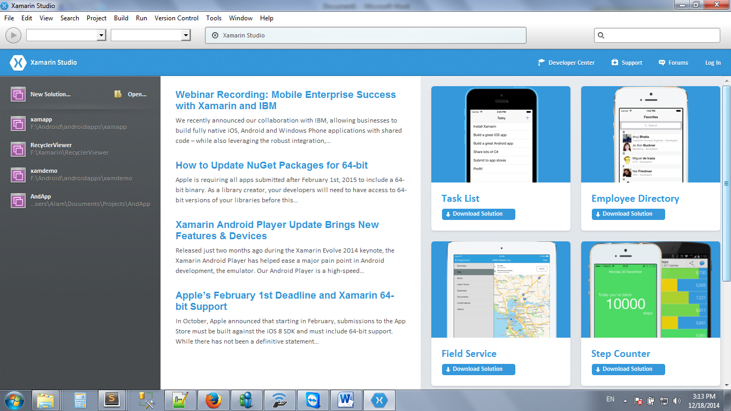Click the Xamarin Studio logo in the blue header
This screenshot has width=731, height=411.
(18, 63)
